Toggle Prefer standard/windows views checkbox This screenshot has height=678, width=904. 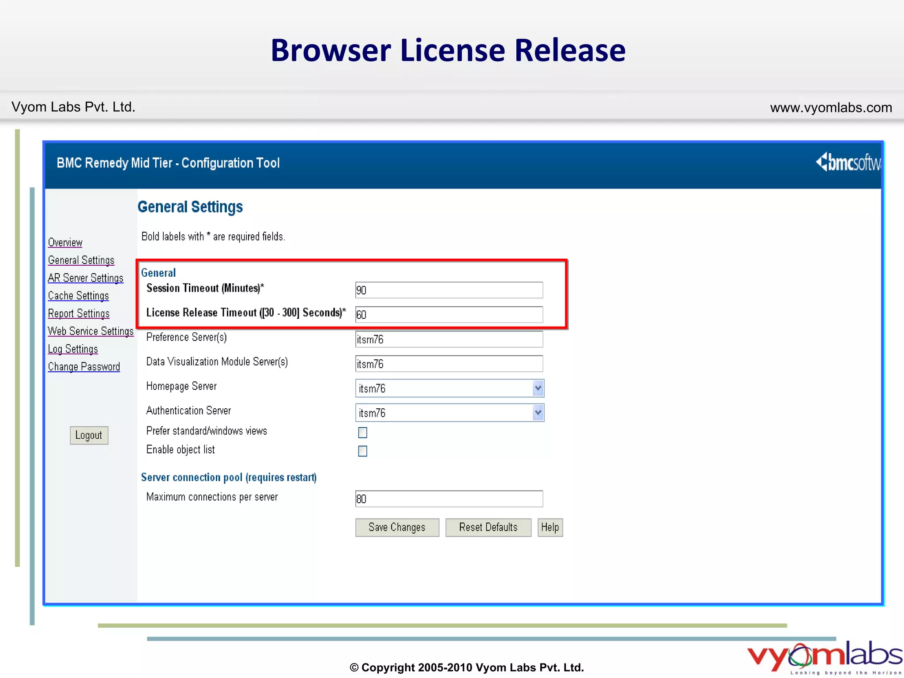362,433
